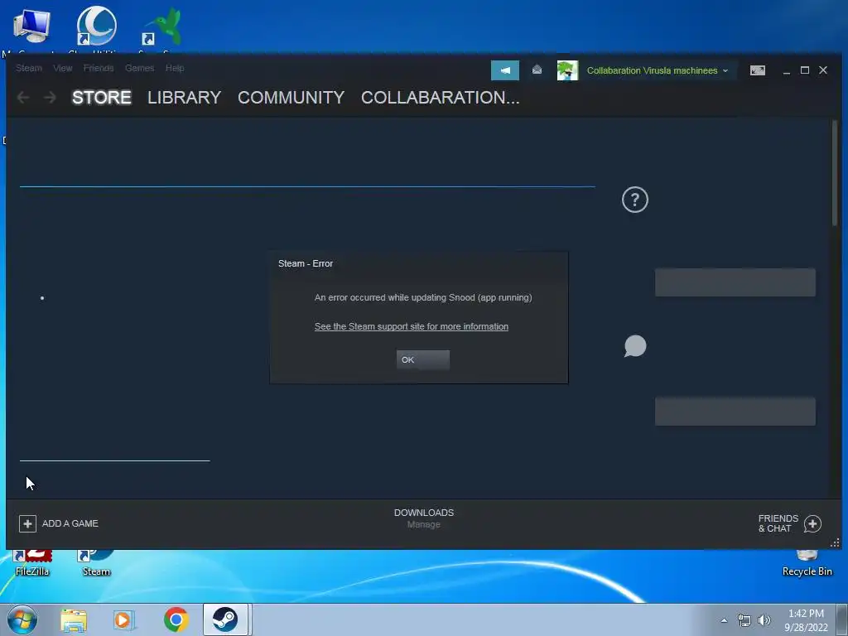The width and height of the screenshot is (848, 636).
Task: Open FRIENDS & CHAT panel
Action: 778,523
